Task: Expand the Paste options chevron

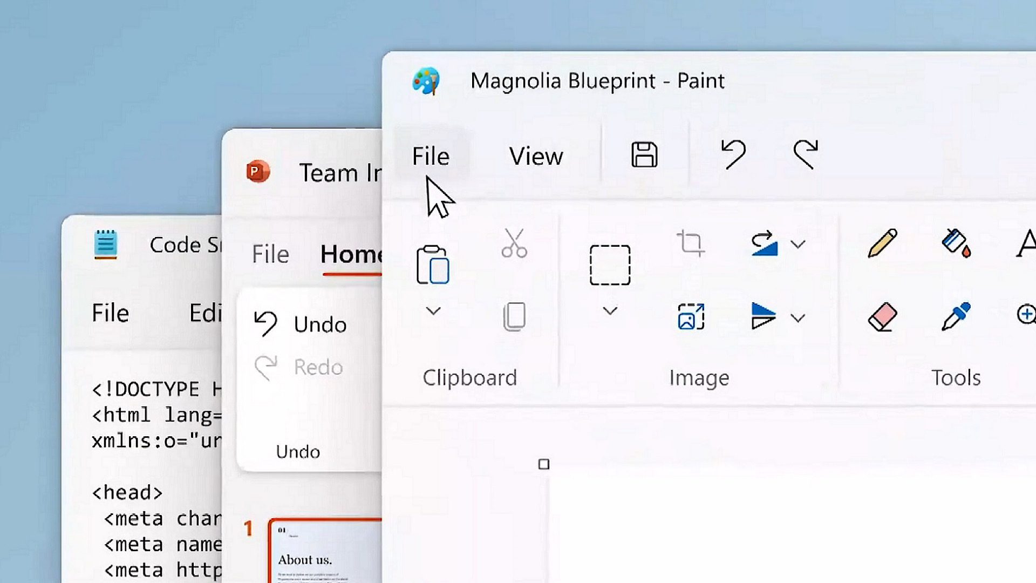Action: click(433, 311)
